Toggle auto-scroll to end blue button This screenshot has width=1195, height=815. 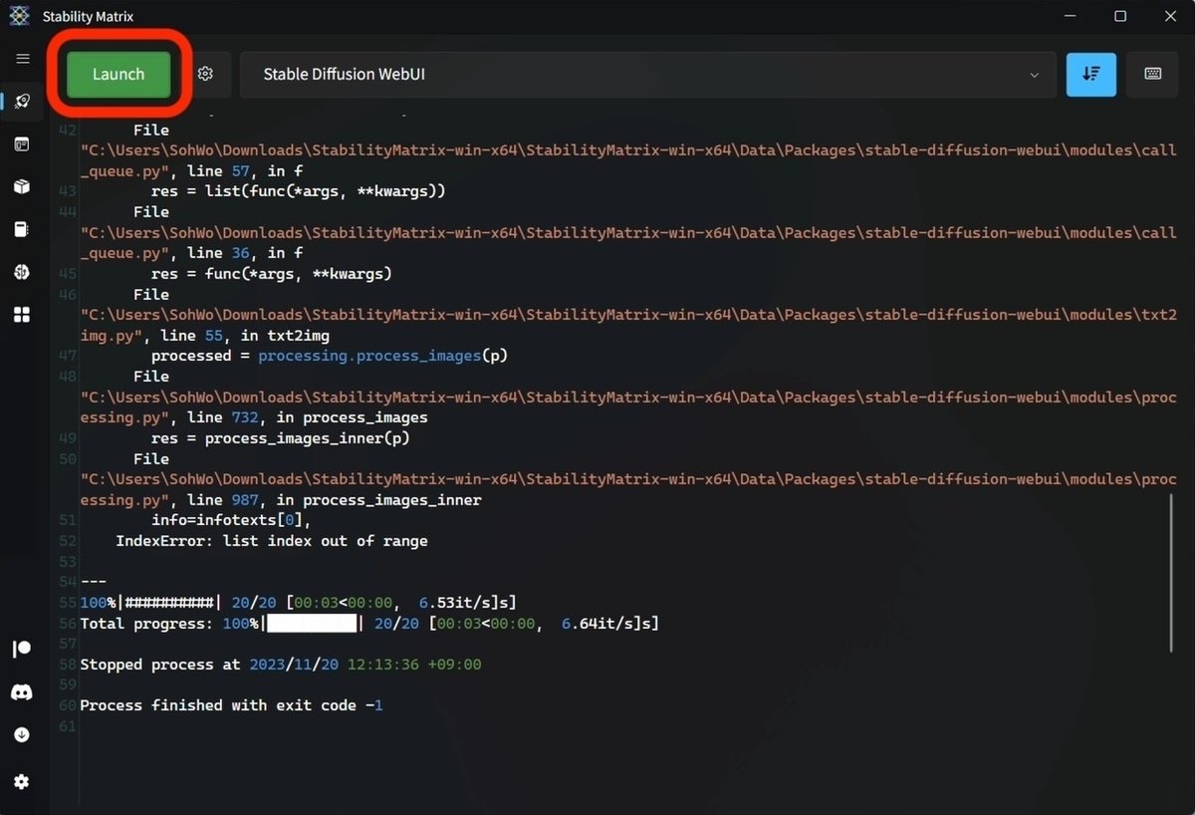(x=1091, y=75)
